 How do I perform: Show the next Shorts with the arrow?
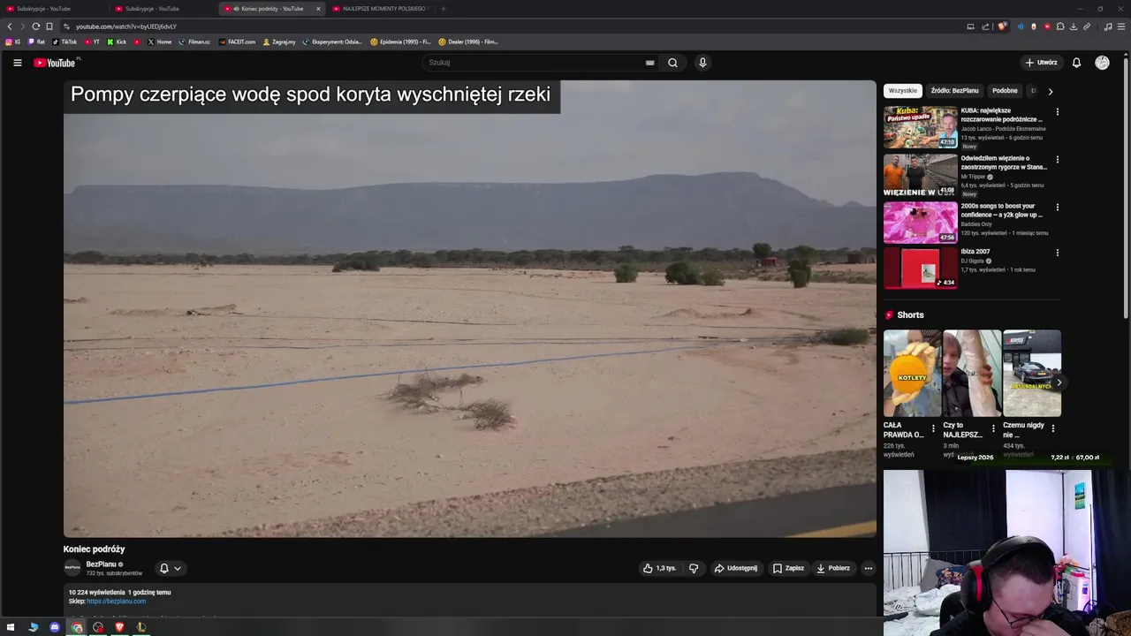pyautogui.click(x=1059, y=382)
